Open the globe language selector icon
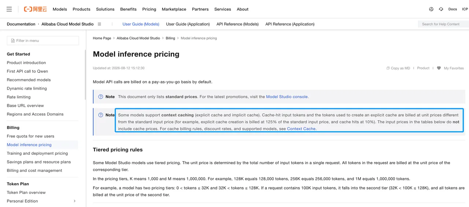 pyautogui.click(x=431, y=9)
